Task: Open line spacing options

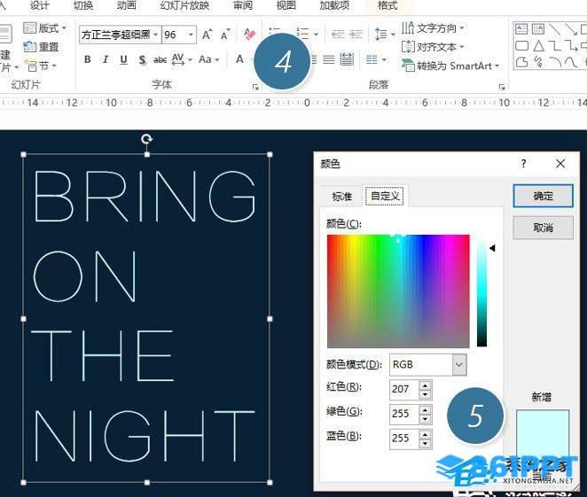Action: click(385, 35)
